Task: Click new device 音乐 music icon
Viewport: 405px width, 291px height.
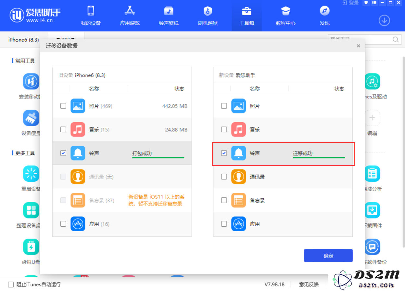Action: pyautogui.click(x=239, y=129)
